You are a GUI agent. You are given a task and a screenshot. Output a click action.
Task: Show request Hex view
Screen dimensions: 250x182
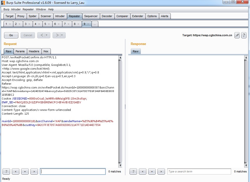coord(46,51)
